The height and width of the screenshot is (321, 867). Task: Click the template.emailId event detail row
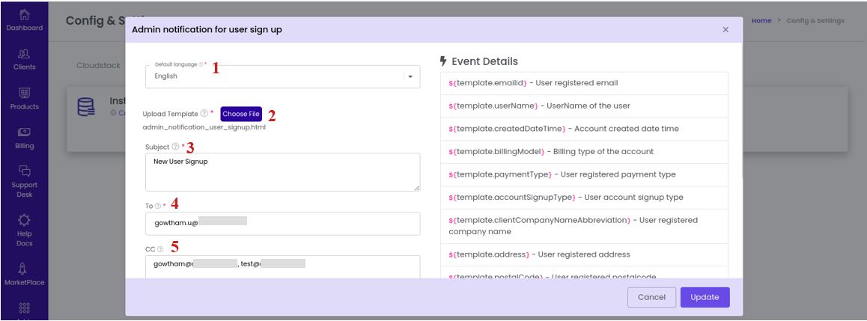tap(584, 83)
